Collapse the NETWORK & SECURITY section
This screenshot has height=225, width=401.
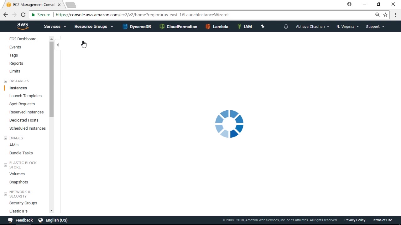pyautogui.click(x=6, y=194)
